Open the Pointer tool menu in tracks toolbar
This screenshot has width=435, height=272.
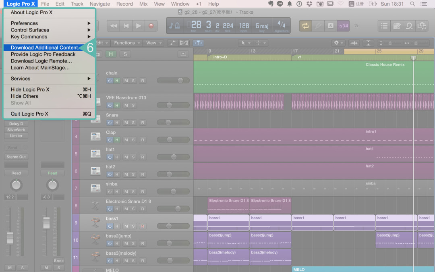click(x=245, y=43)
